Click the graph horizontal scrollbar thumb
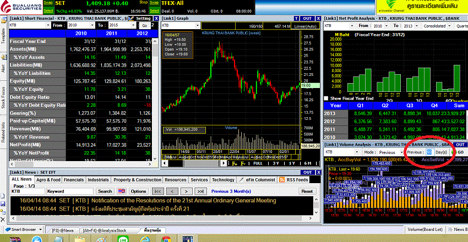Screen dimensions: 468x242 [201, 163]
